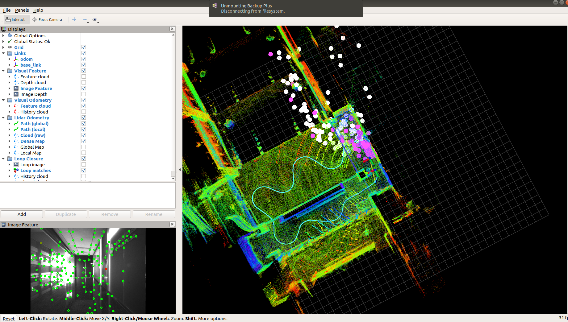
Task: Enable the Global Map checkbox
Action: 84,147
